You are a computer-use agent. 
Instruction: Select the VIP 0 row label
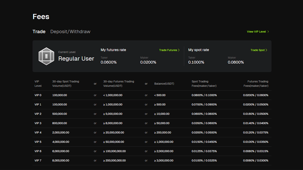click(38, 95)
